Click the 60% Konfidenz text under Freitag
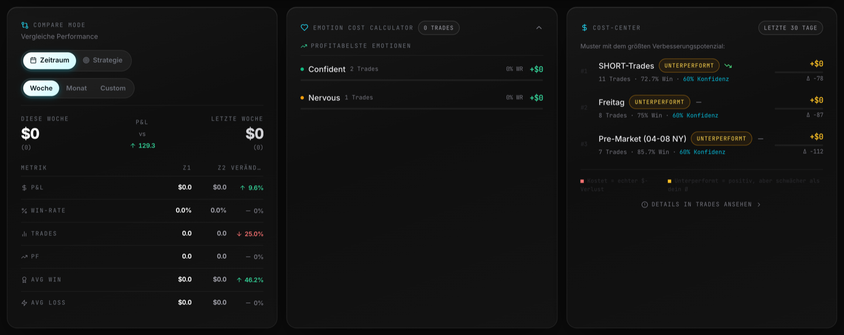 695,116
